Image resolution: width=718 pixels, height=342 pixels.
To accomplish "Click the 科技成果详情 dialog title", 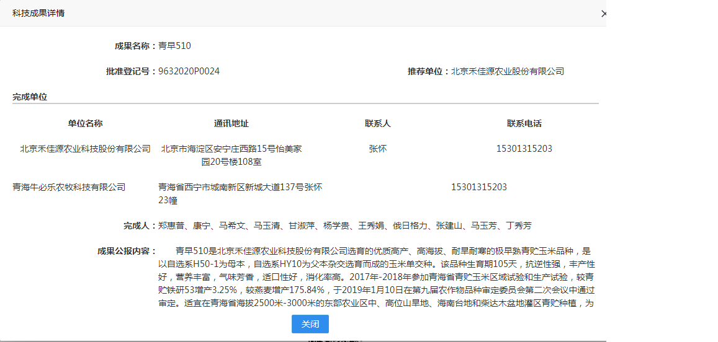I will click(38, 13).
